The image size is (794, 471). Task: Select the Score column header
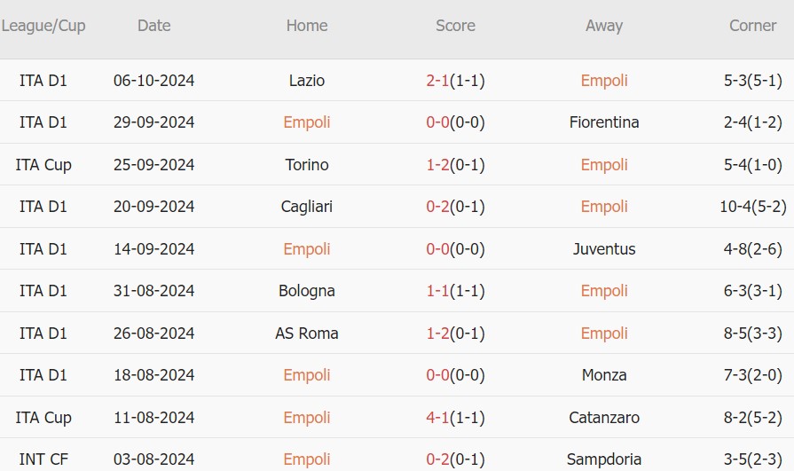(455, 26)
